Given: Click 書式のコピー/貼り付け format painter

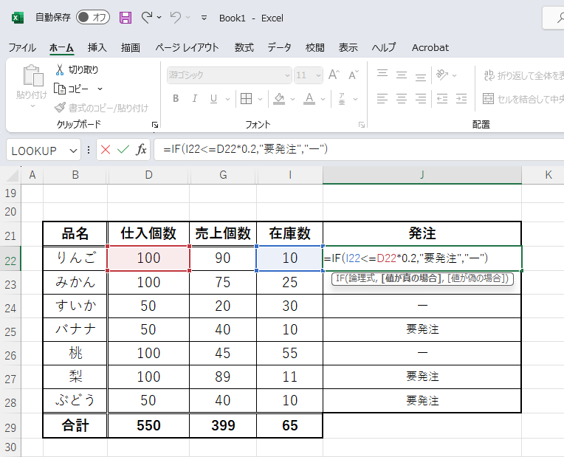Looking at the screenshot, I should click(x=102, y=108).
